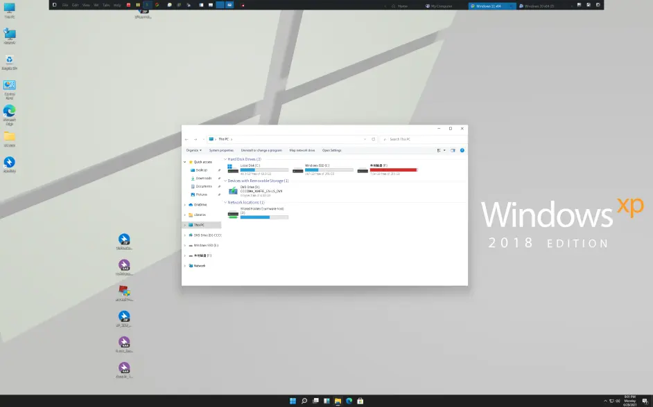Click the Explorer forward arrow
Viewport: 653px width, 407px height.
195,139
